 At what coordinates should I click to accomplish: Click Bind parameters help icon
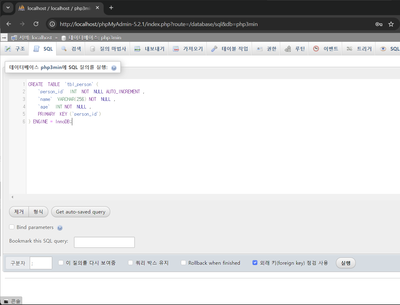coord(60,228)
